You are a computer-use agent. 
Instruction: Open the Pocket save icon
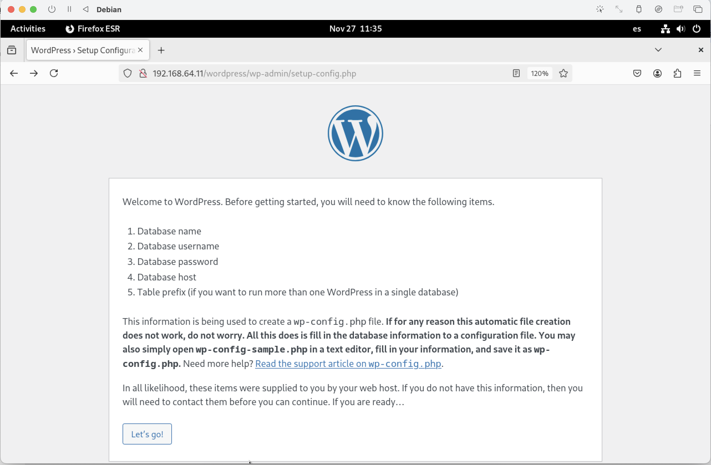pyautogui.click(x=637, y=73)
